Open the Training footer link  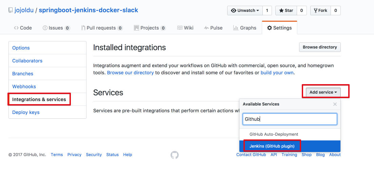pos(289,155)
